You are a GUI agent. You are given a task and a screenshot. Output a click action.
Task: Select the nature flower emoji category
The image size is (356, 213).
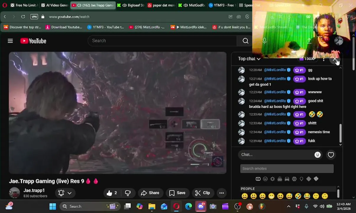click(x=272, y=179)
